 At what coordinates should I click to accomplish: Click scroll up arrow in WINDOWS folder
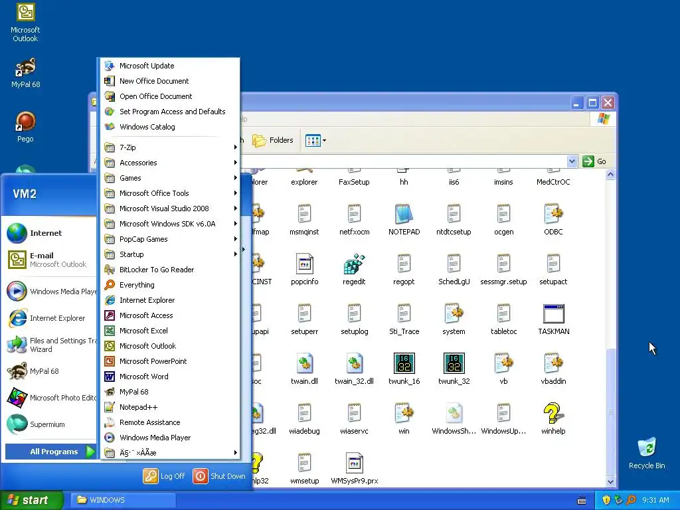pyautogui.click(x=610, y=175)
